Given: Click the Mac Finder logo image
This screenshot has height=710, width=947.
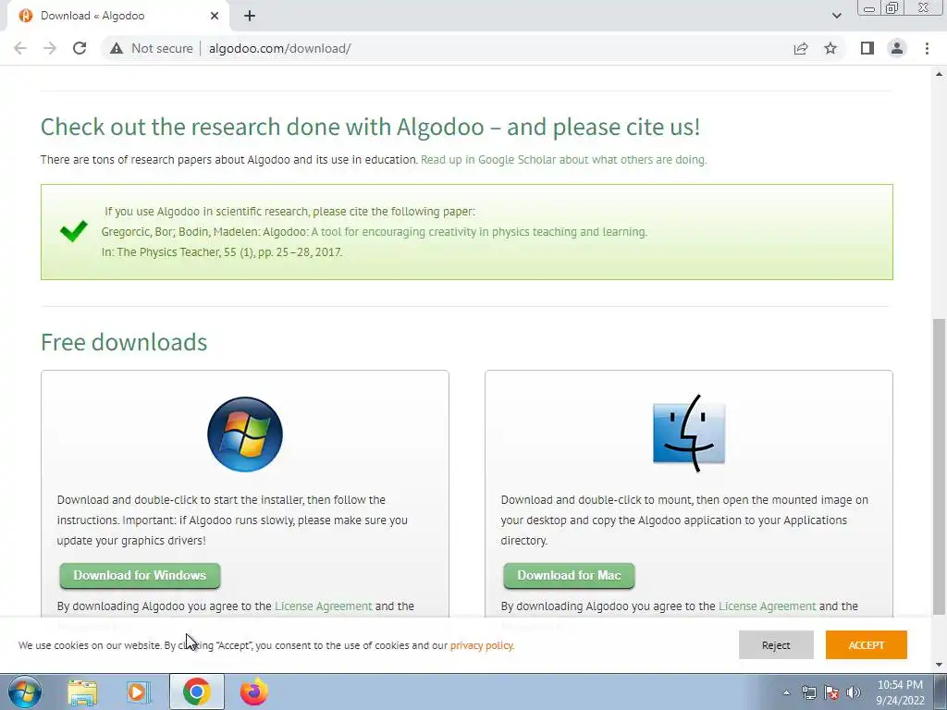Looking at the screenshot, I should point(688,433).
